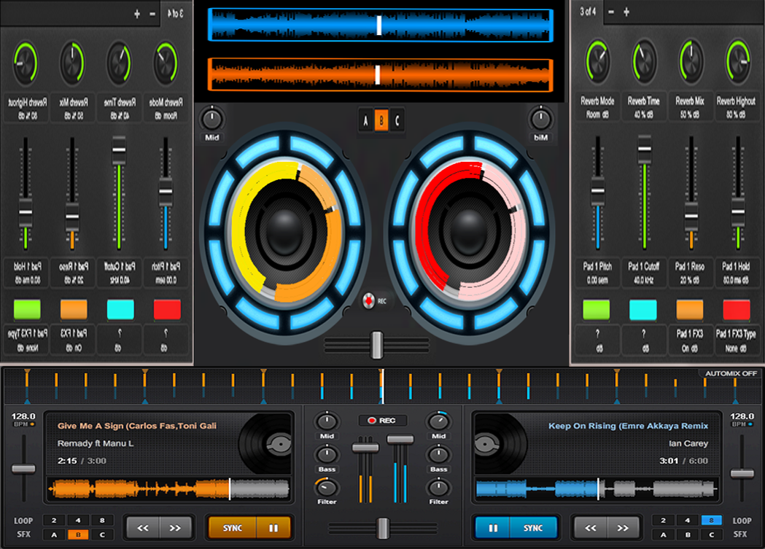Viewport: 765px width, 549px height.
Task: Adjust the blue-ringed Mid knob in the mixer
Action: [438, 421]
